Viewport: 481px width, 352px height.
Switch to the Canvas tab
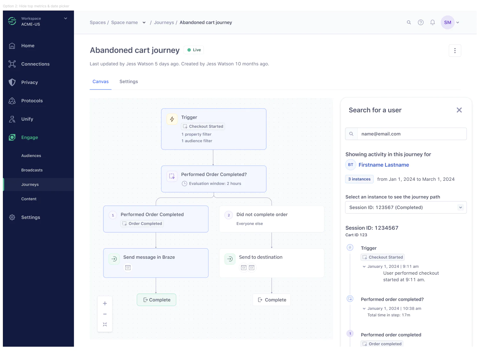[100, 82]
